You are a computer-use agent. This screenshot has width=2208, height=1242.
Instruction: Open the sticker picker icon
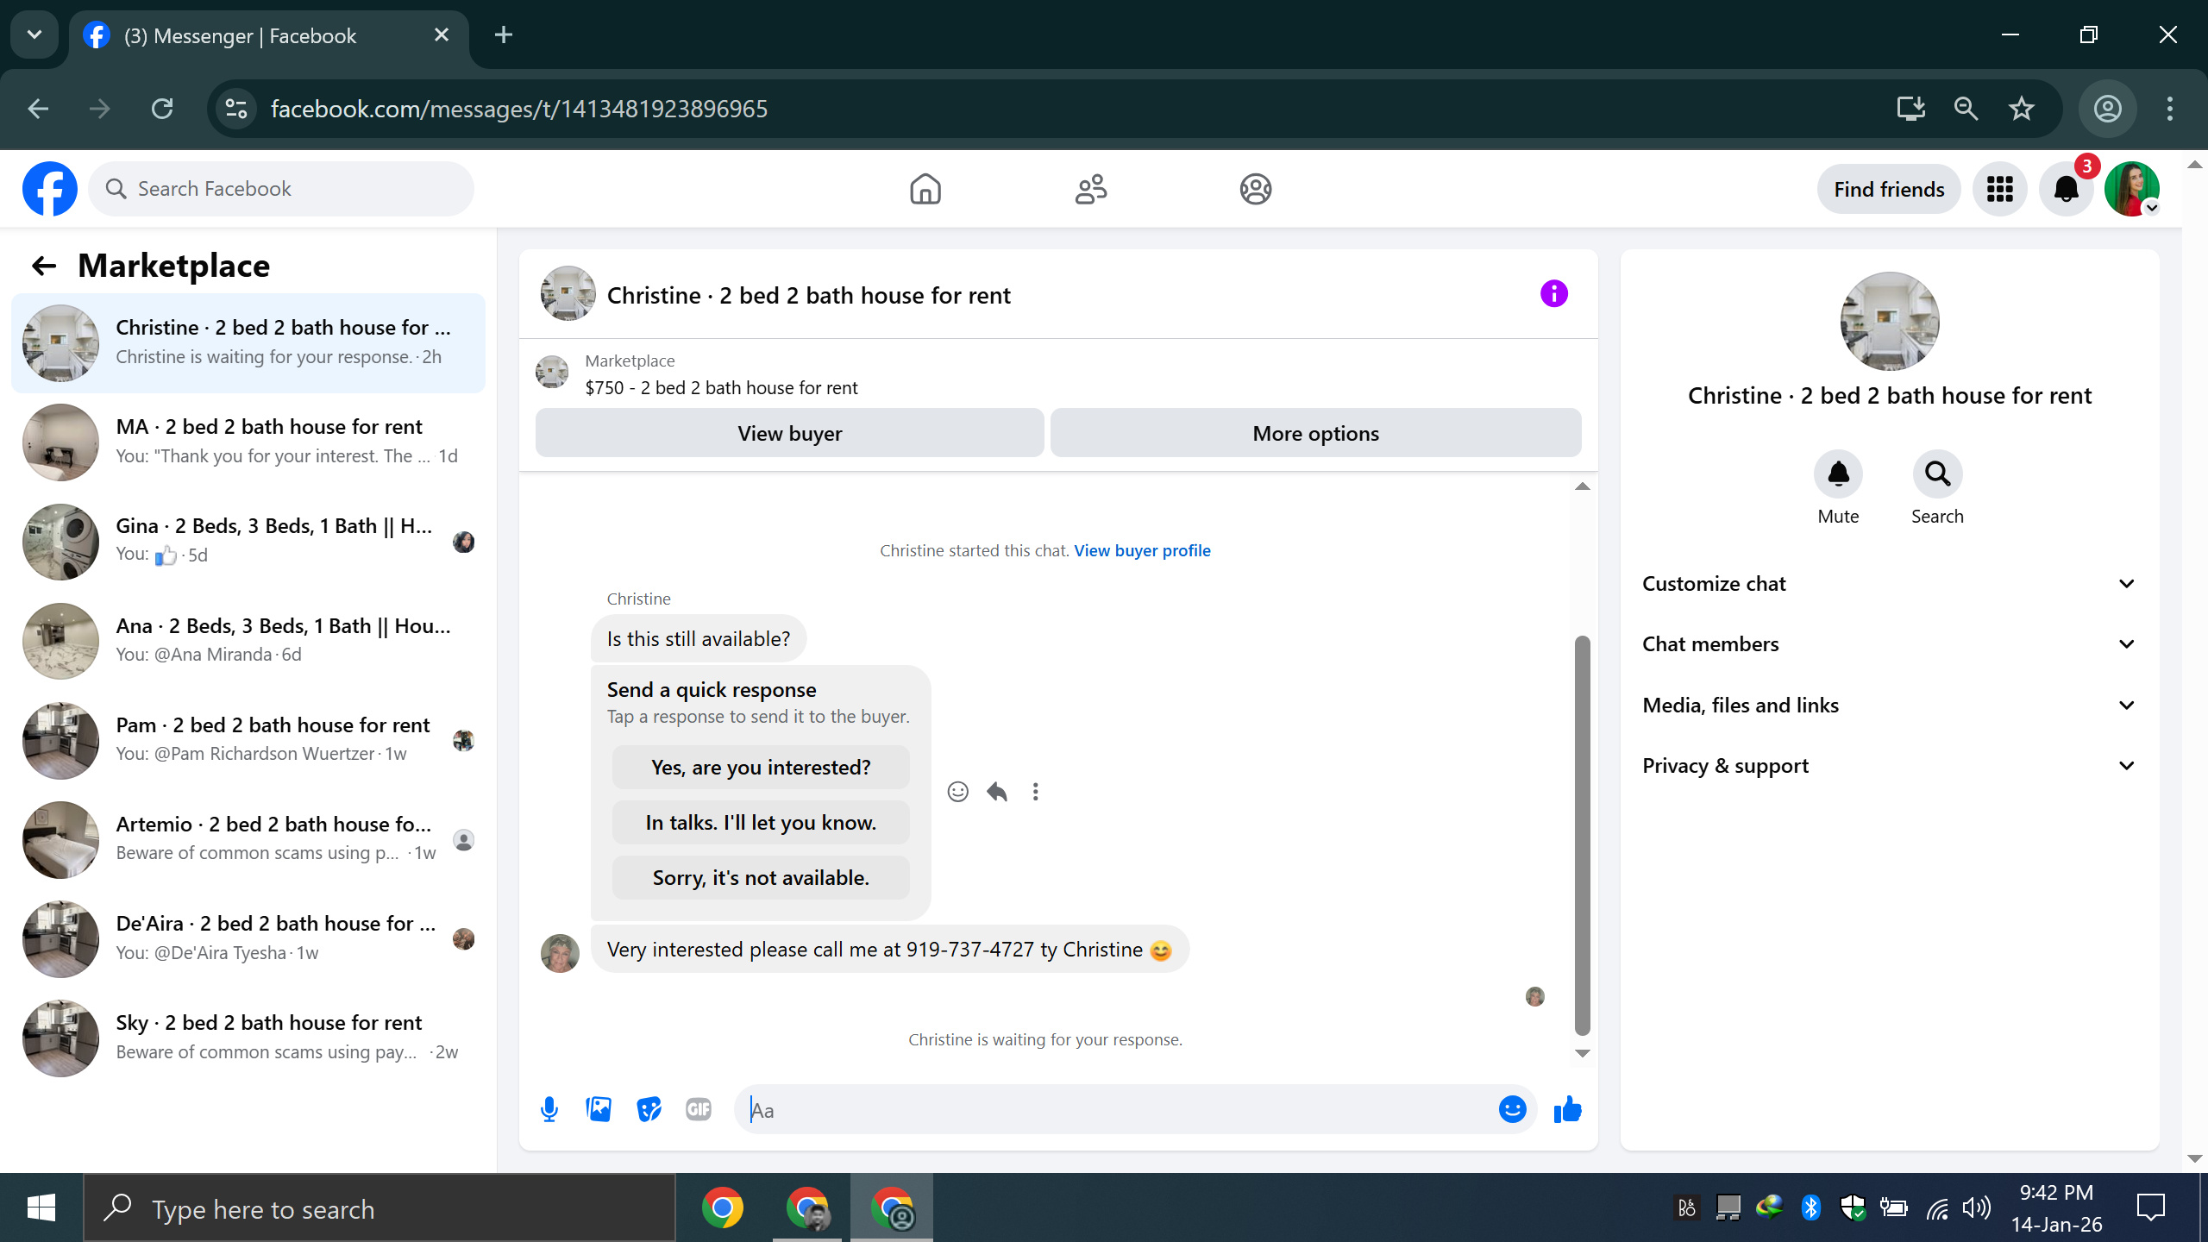649,1109
